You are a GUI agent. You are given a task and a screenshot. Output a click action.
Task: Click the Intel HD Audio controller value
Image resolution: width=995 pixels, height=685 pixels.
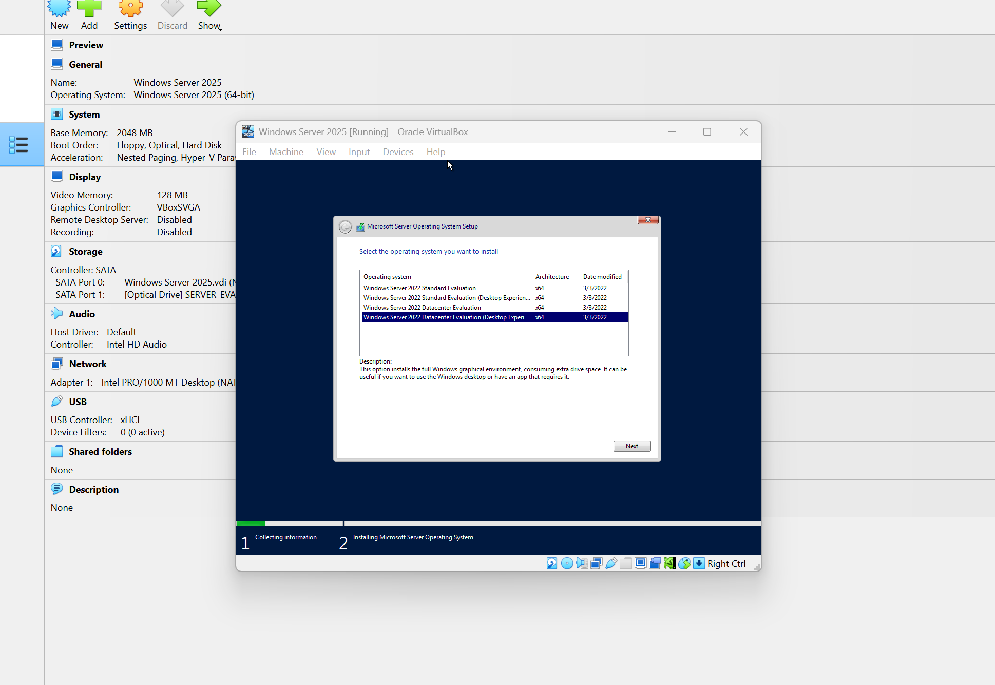click(137, 345)
